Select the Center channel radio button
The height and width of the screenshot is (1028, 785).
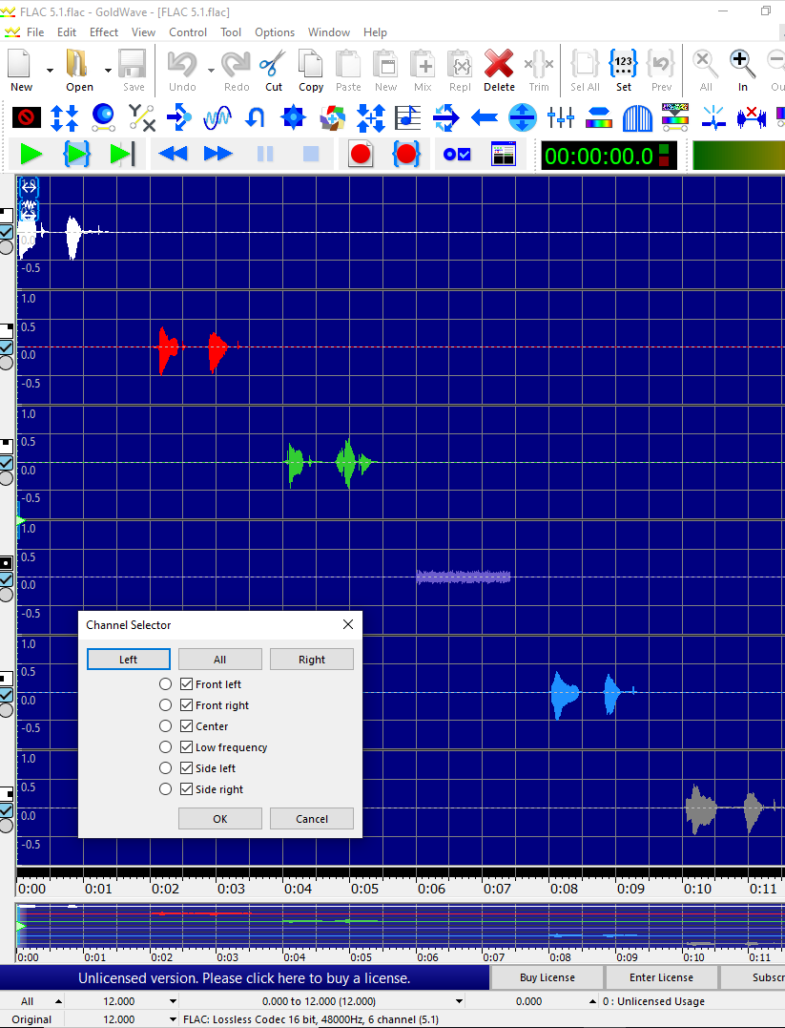pyautogui.click(x=166, y=726)
